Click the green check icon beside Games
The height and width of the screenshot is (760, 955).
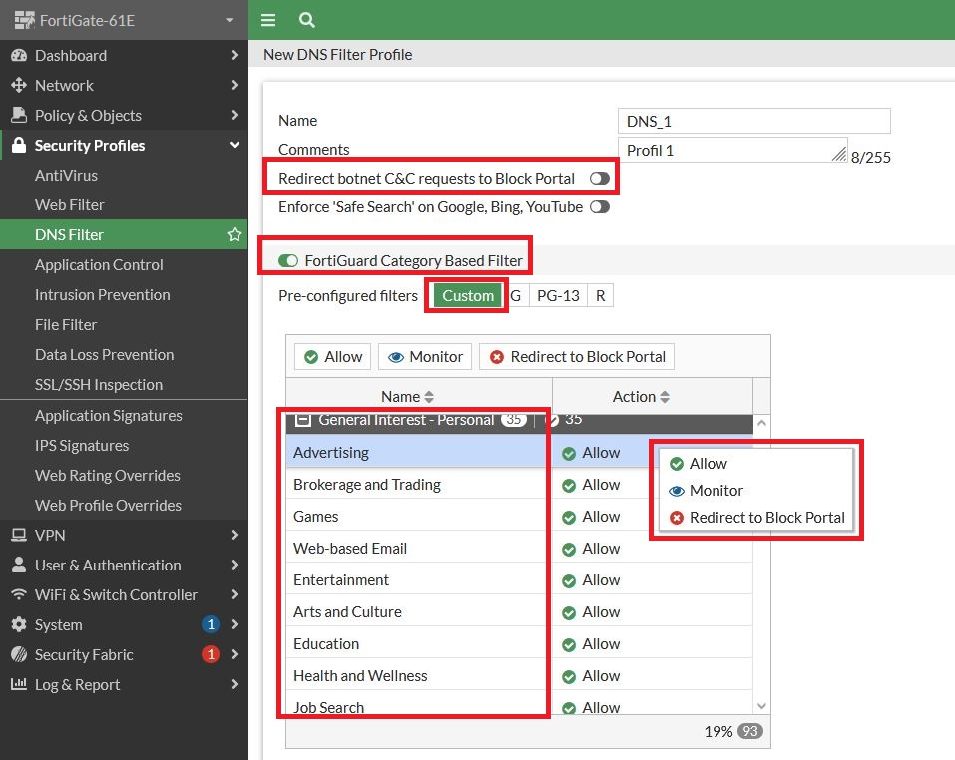(569, 518)
